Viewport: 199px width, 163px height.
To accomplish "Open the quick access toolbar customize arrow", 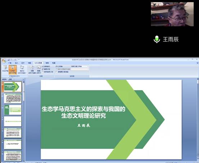I will [x=19, y=60].
